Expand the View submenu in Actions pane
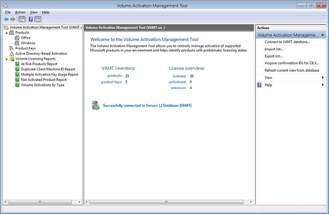Screen dimensions: 329x214 322,78
